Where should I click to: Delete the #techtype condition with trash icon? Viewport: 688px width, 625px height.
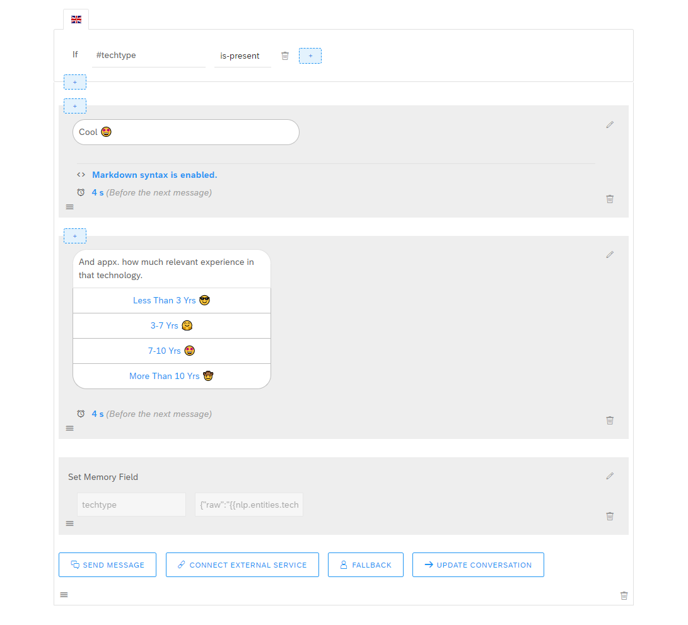tap(285, 55)
